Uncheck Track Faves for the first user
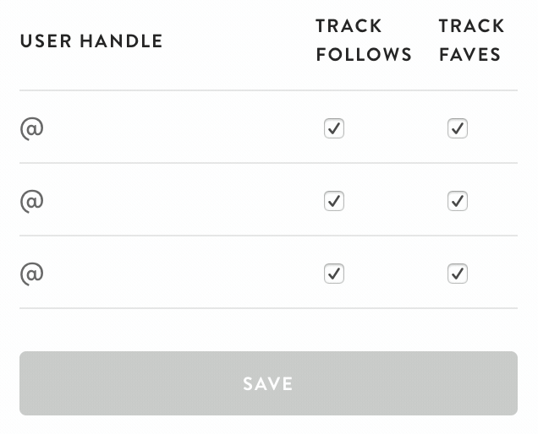This screenshot has width=538, height=434. [458, 128]
